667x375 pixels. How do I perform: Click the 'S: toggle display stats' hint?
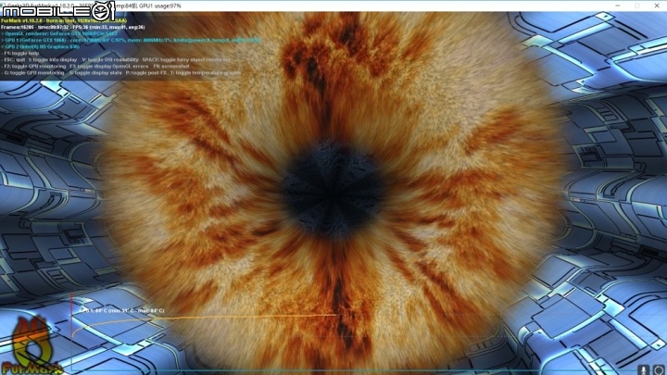[x=95, y=73]
